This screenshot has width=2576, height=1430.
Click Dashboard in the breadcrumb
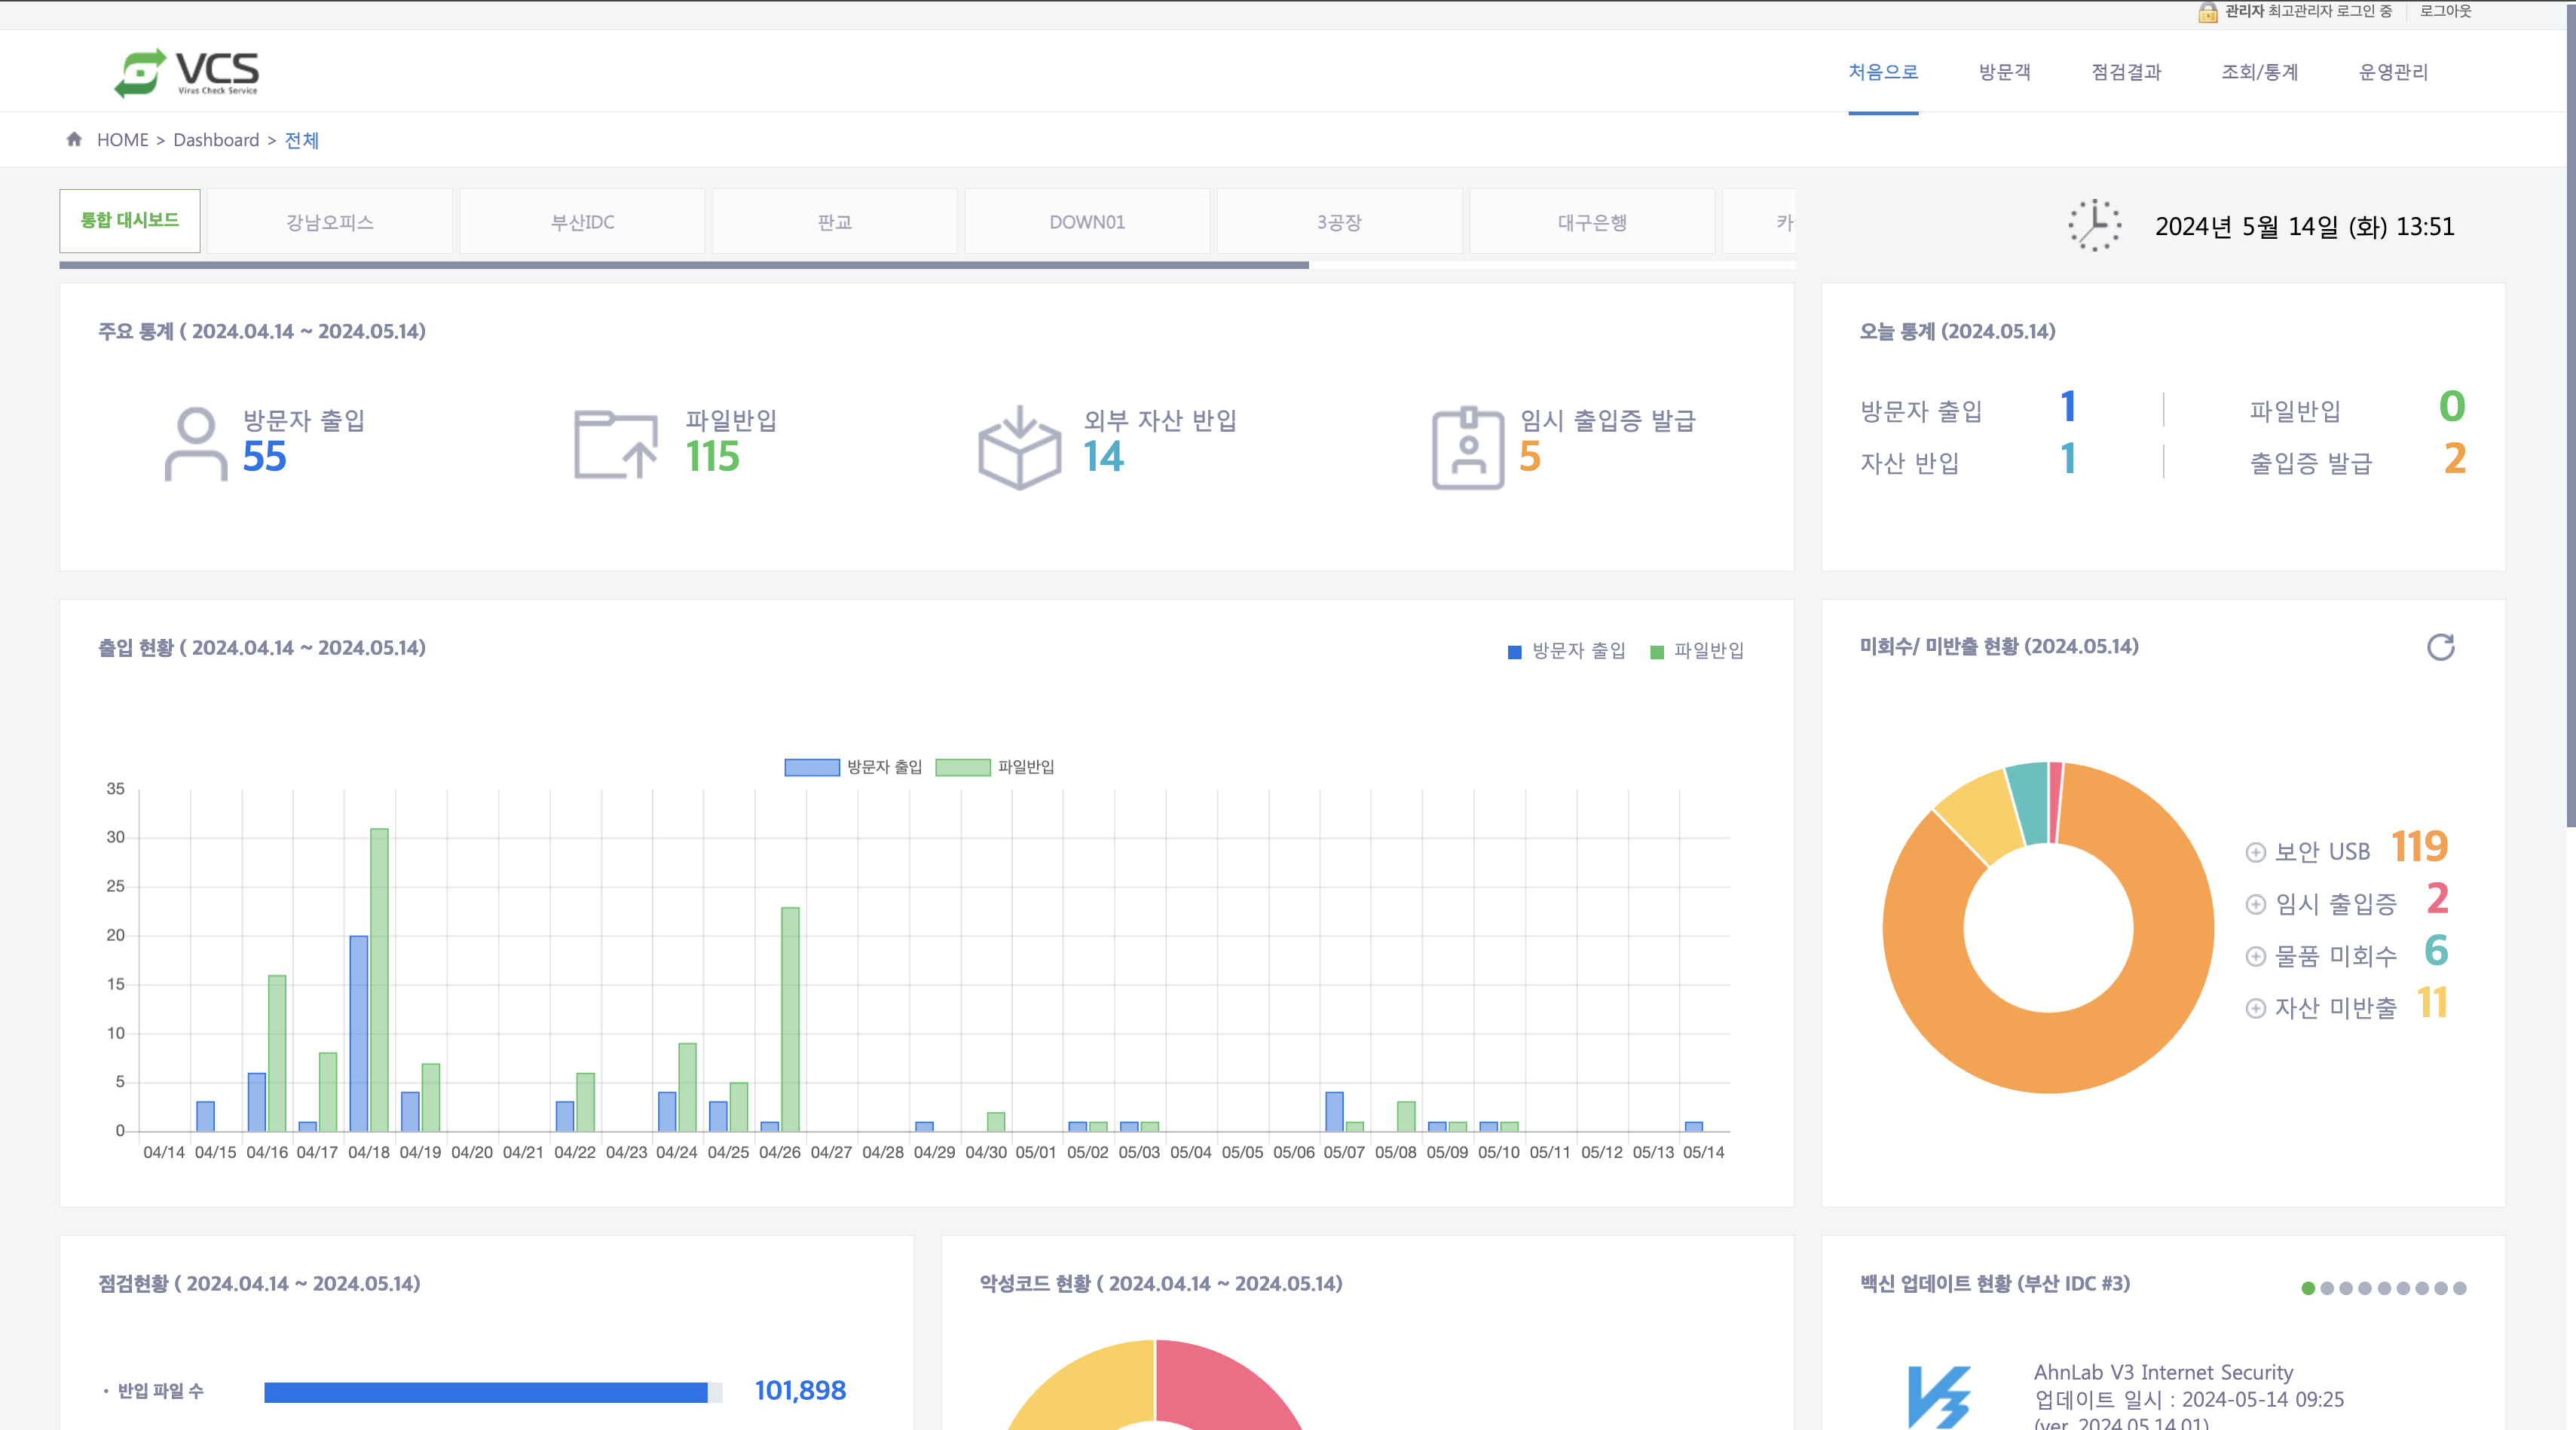pyautogui.click(x=216, y=140)
